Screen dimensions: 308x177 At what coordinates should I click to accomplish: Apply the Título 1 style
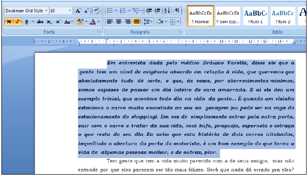255,16
